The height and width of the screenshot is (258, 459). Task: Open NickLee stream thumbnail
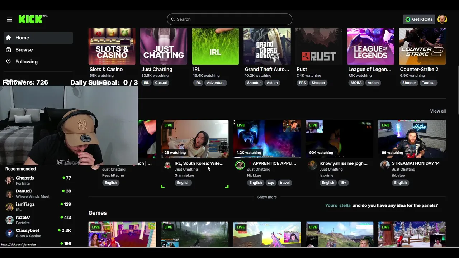point(267,139)
